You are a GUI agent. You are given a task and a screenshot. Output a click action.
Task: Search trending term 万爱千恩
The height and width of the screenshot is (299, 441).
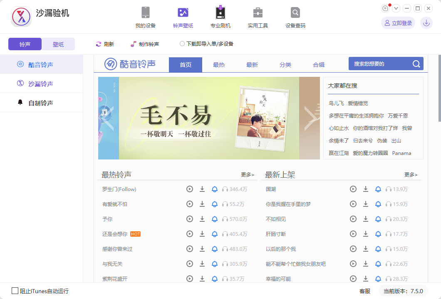point(398,116)
